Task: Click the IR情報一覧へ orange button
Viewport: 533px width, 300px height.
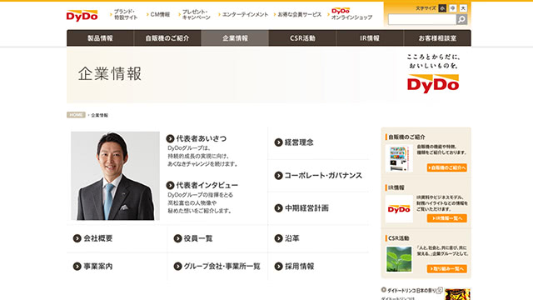Action: point(447,218)
